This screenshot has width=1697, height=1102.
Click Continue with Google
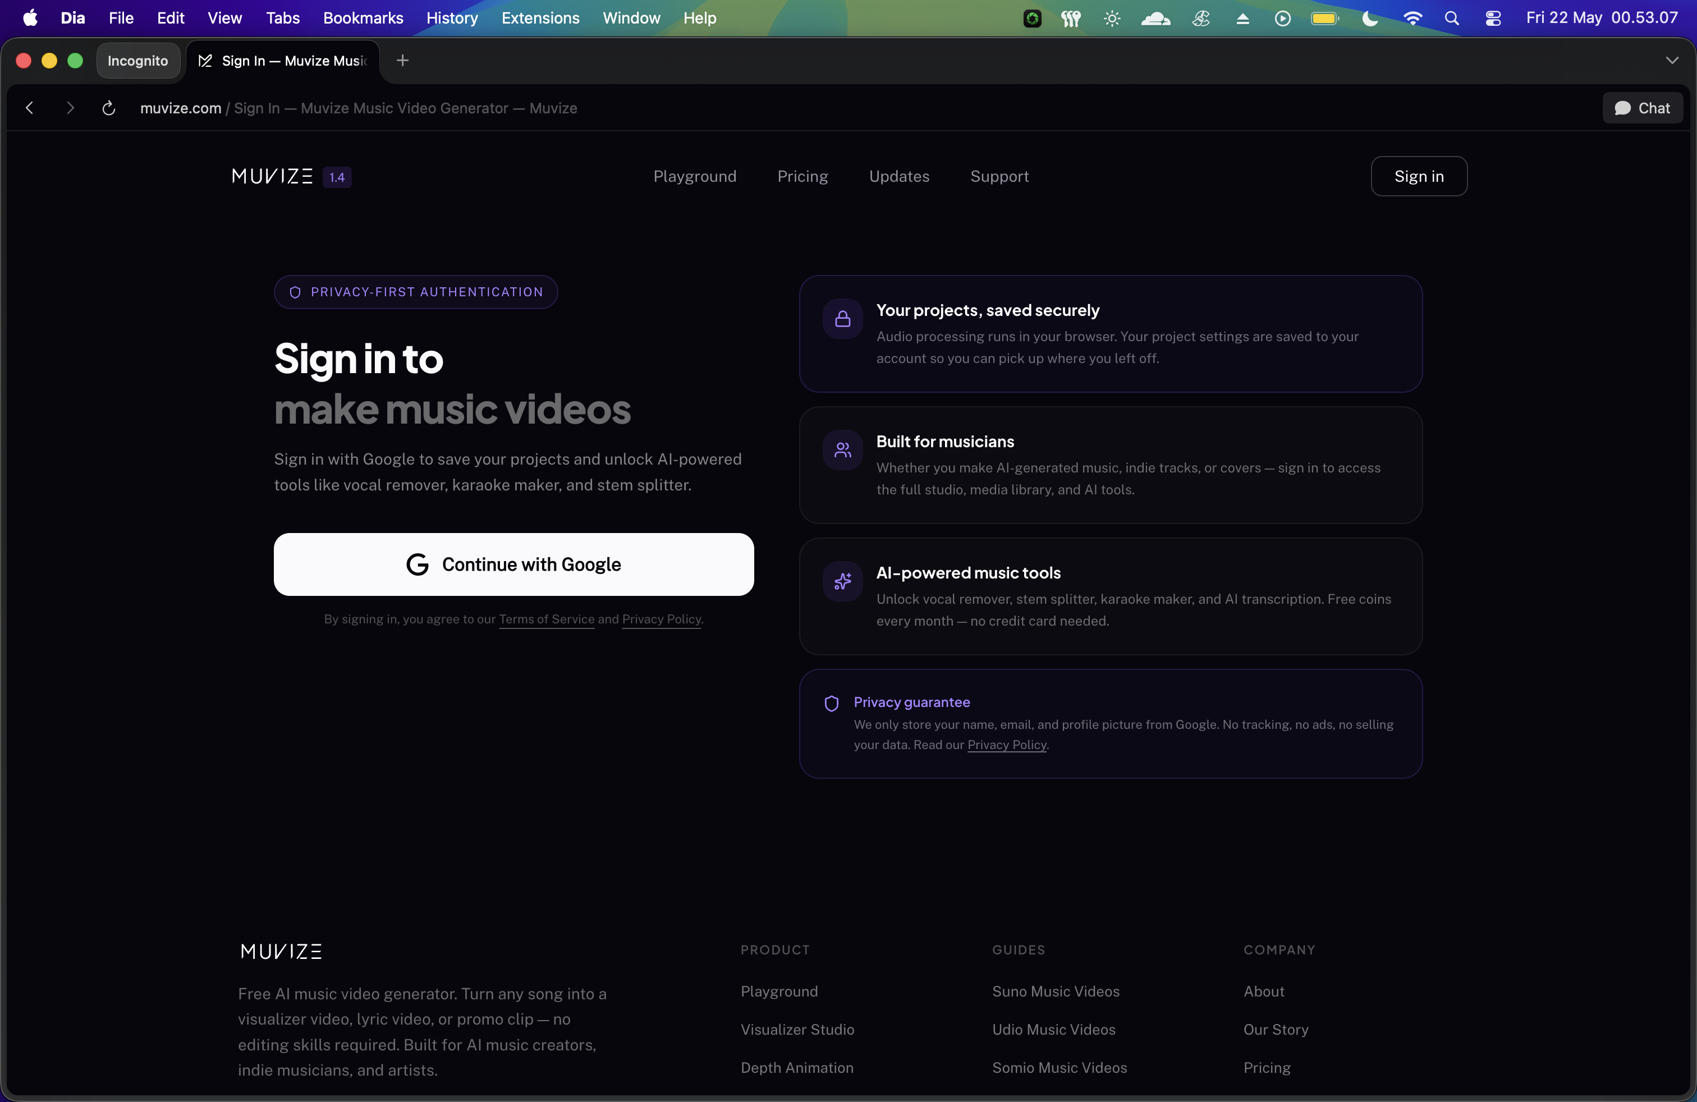click(513, 564)
